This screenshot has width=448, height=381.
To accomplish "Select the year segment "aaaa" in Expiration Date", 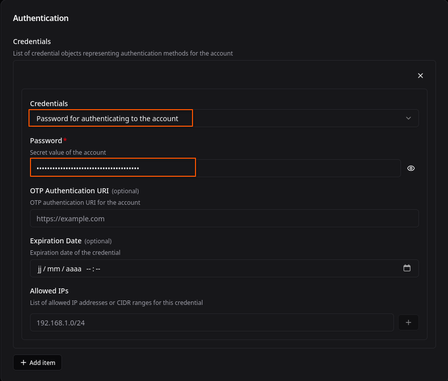I will coord(73,269).
